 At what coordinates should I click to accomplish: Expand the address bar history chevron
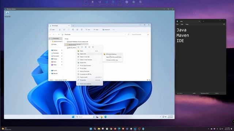tap(125, 35)
